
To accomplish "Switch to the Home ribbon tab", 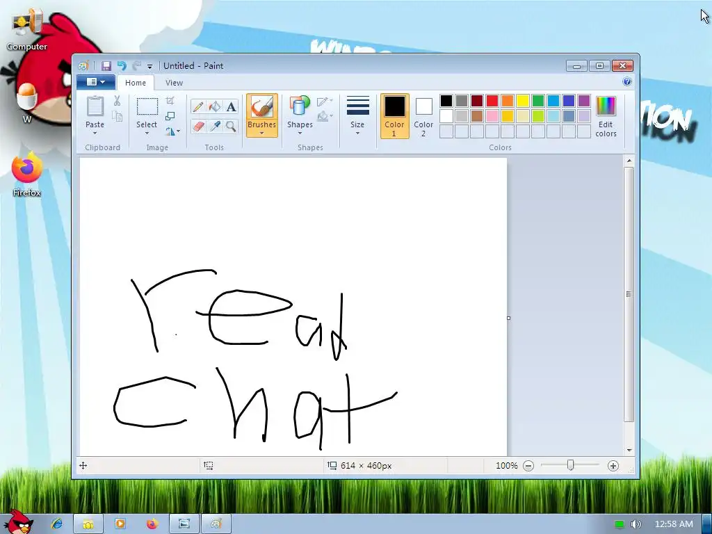I will coord(136,83).
